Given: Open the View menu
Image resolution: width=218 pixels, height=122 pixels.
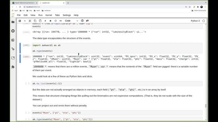Looking at the screenshot, I should (33, 15).
